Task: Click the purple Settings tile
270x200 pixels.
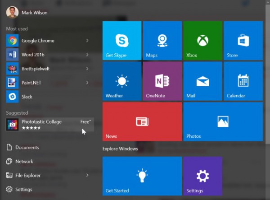Action: [x=202, y=176]
